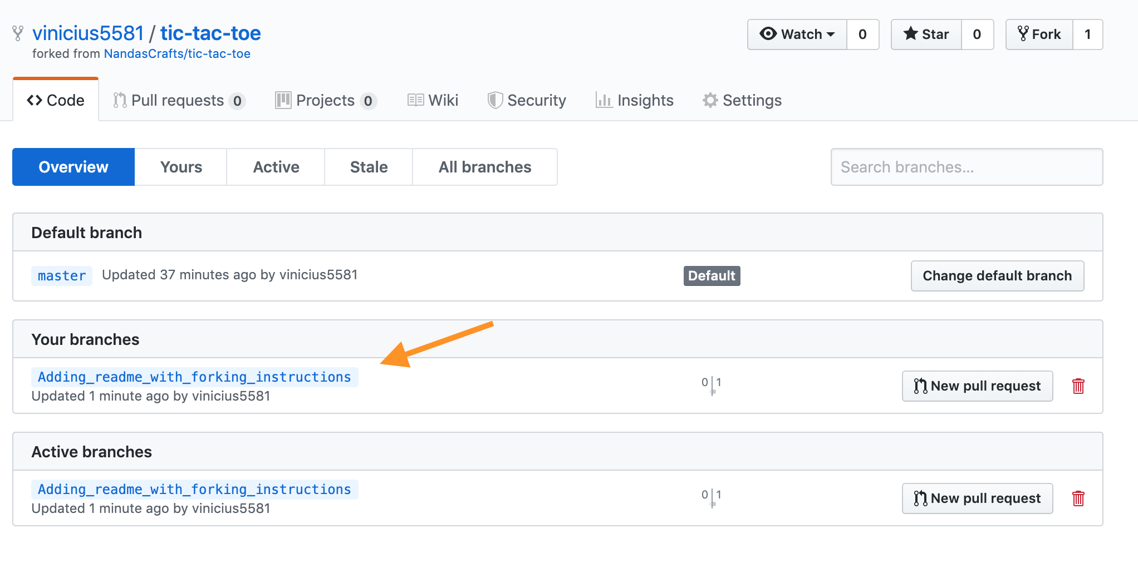This screenshot has width=1138, height=563.
Task: Click ahead/behind counter in Your branches row
Action: [712, 385]
